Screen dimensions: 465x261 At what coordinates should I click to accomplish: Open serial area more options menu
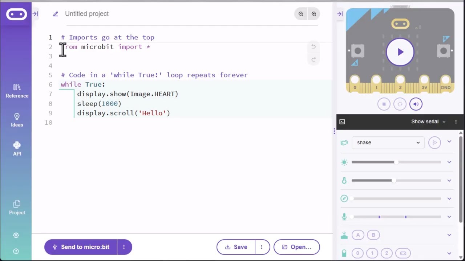456,122
